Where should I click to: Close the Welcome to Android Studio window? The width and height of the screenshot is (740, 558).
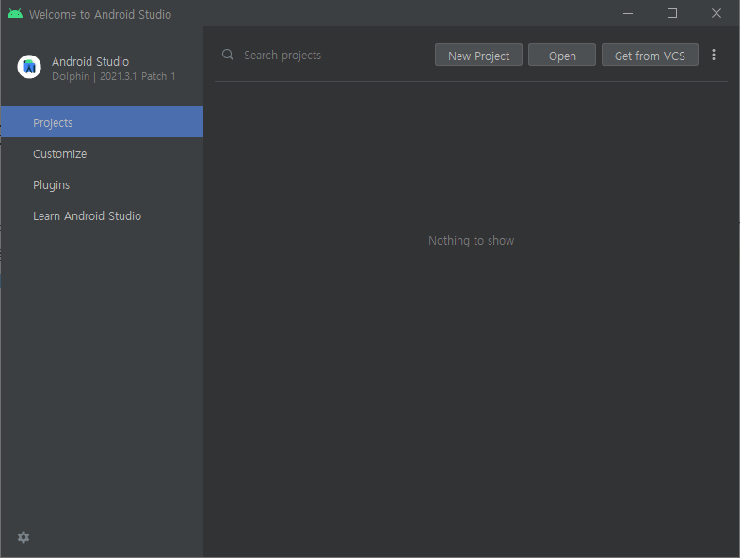[716, 14]
